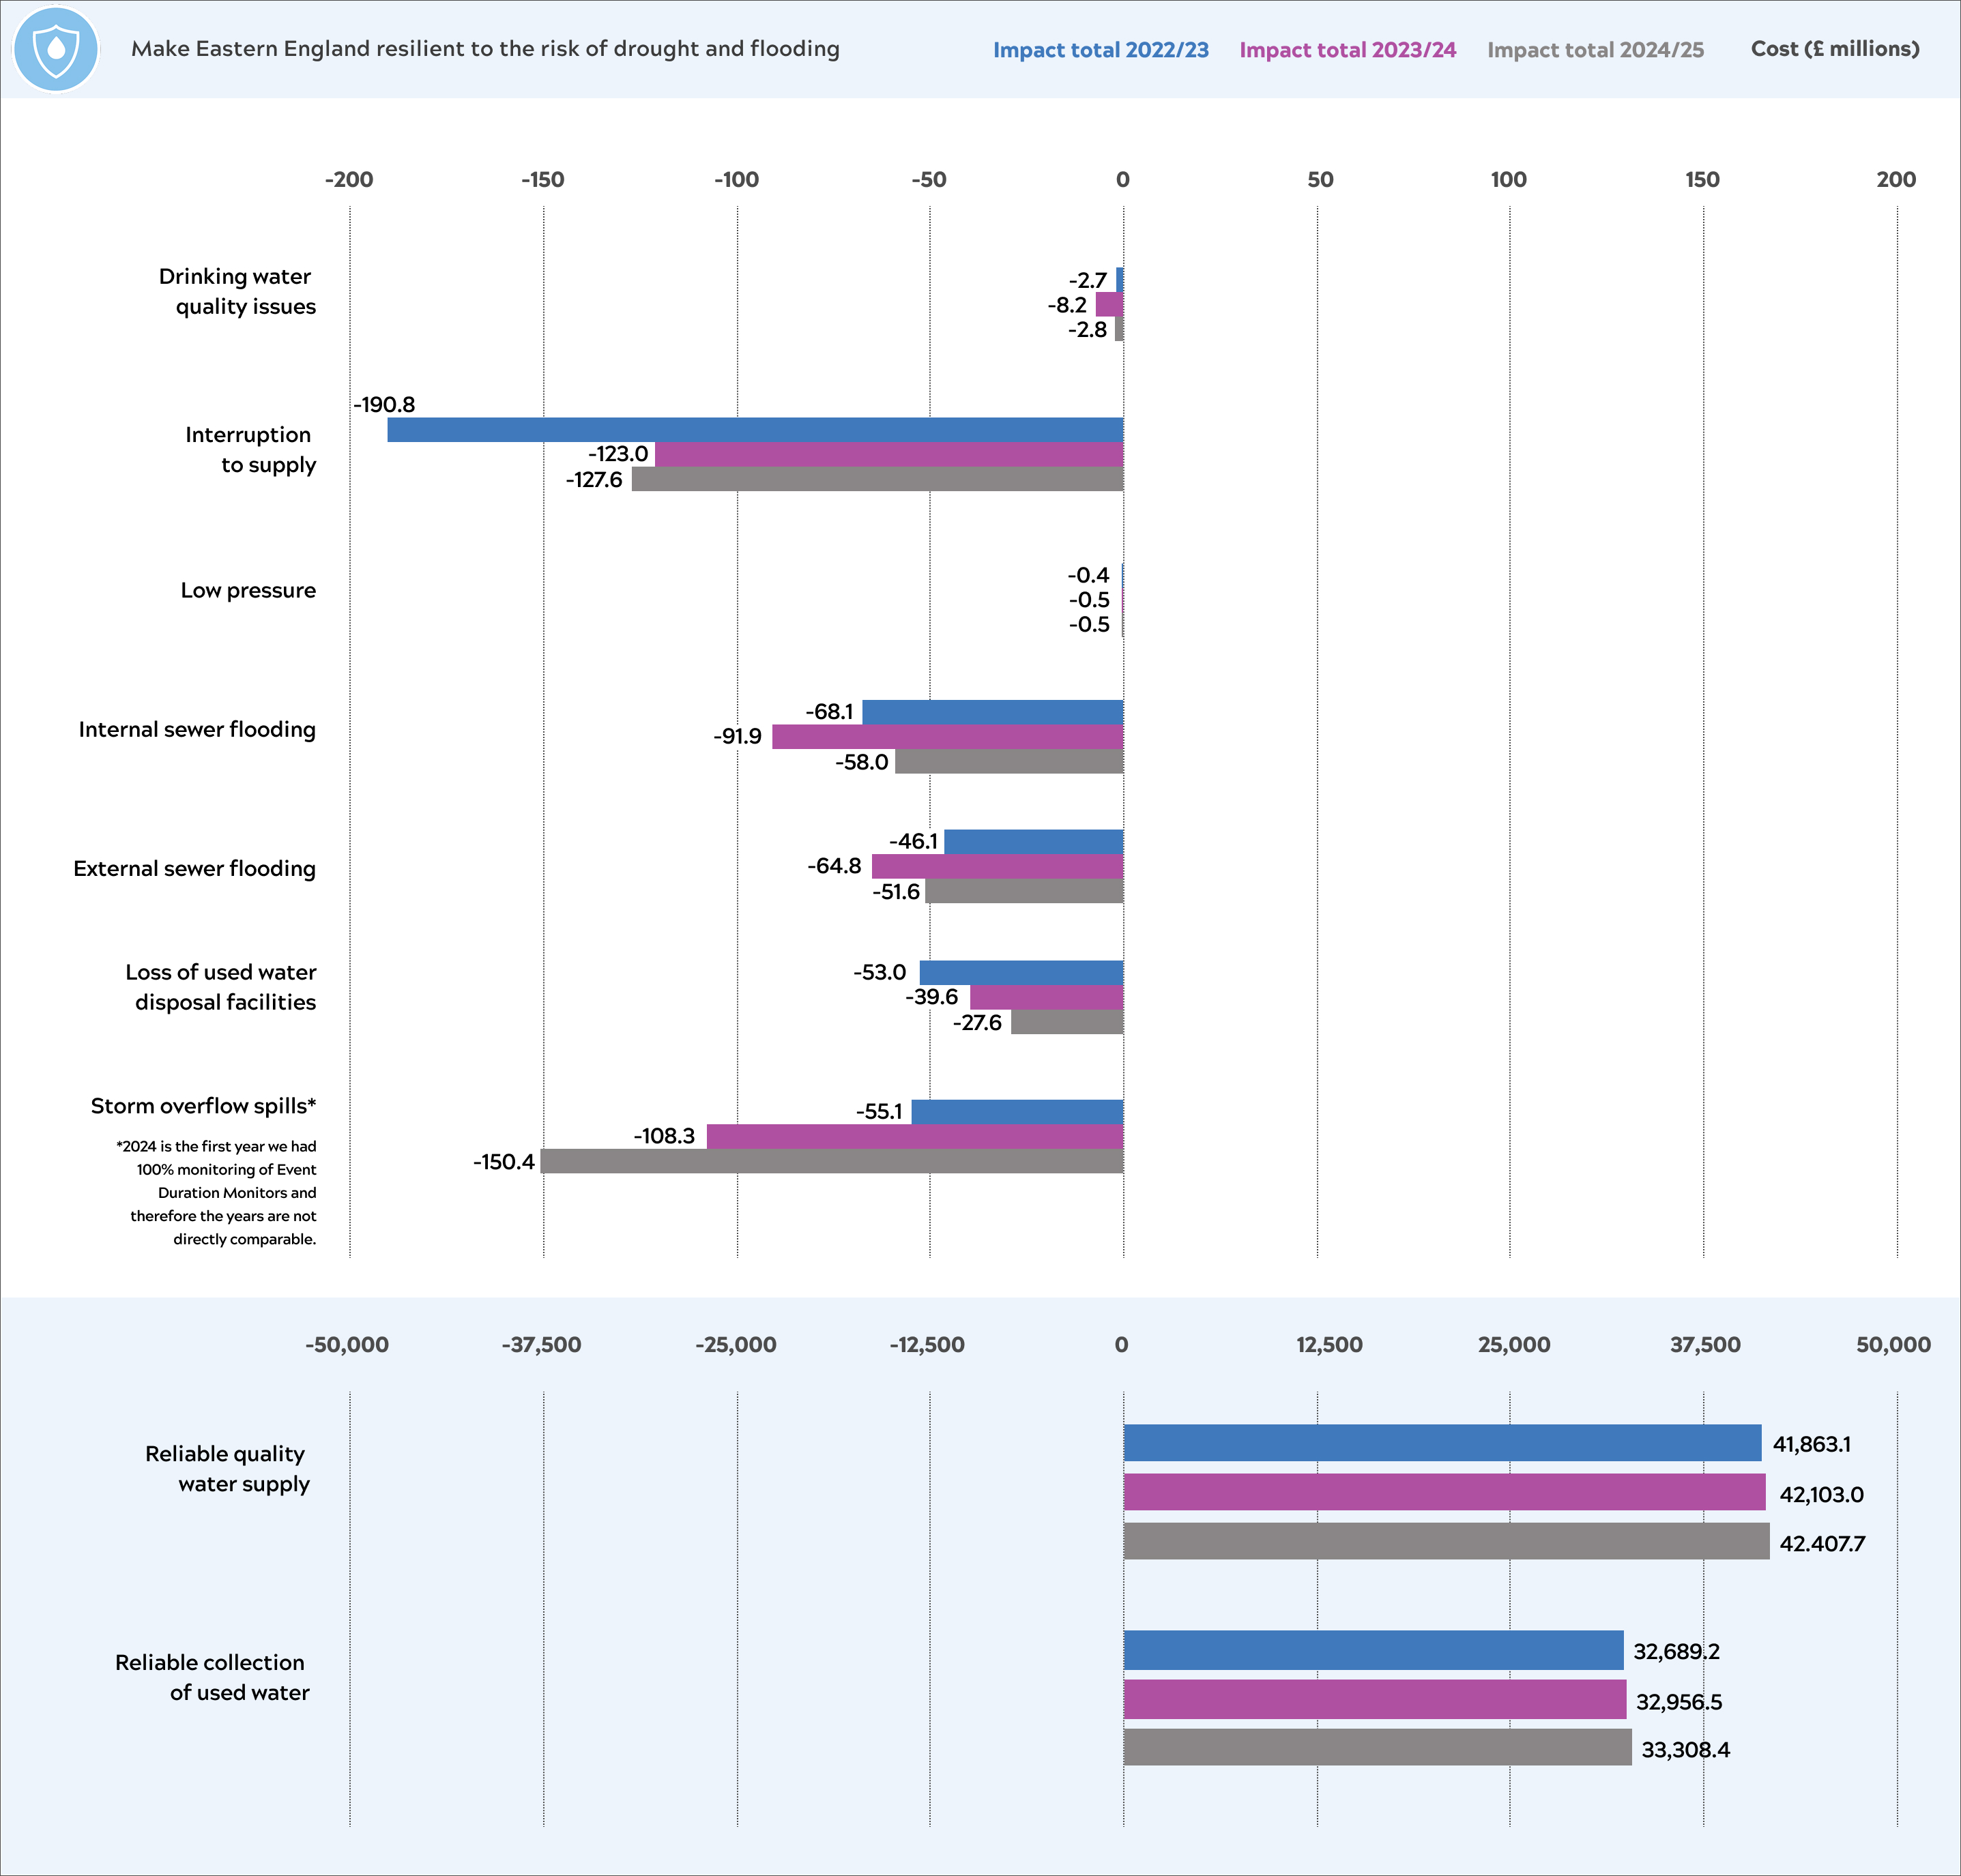Click the Low pressure category label
This screenshot has width=1961, height=1876.
click(x=248, y=590)
